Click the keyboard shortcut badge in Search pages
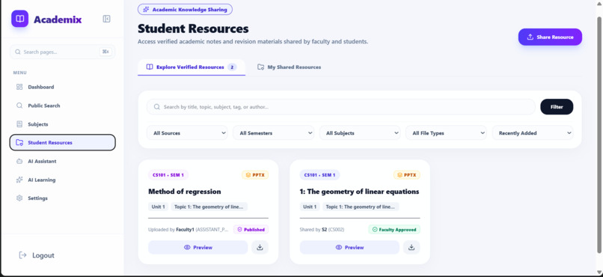The height and width of the screenshot is (277, 603). point(105,52)
